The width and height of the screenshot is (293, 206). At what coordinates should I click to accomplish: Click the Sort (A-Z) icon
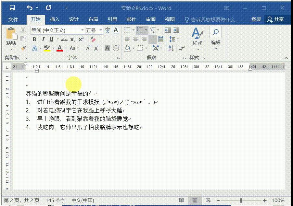(x=171, y=48)
